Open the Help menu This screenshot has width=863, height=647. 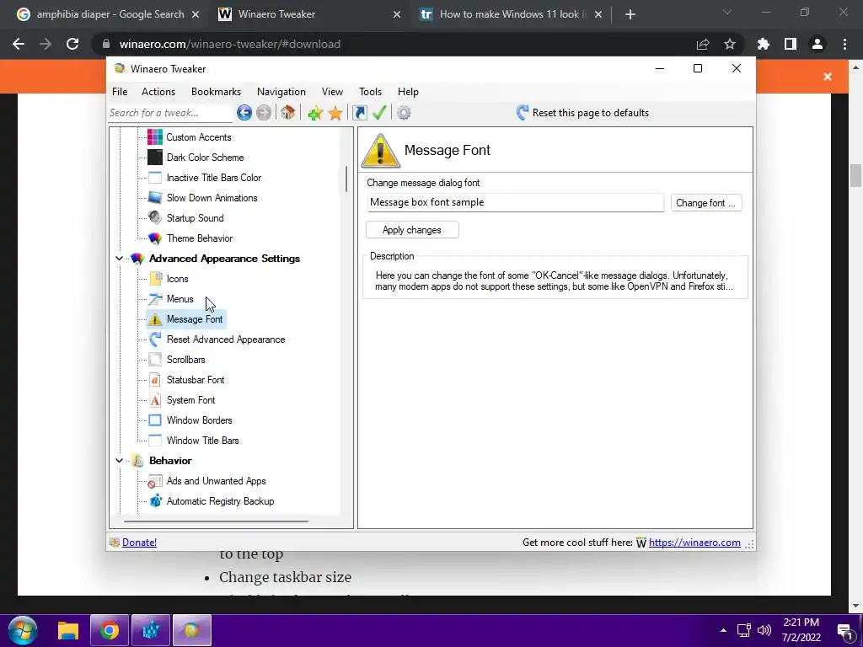pos(409,91)
